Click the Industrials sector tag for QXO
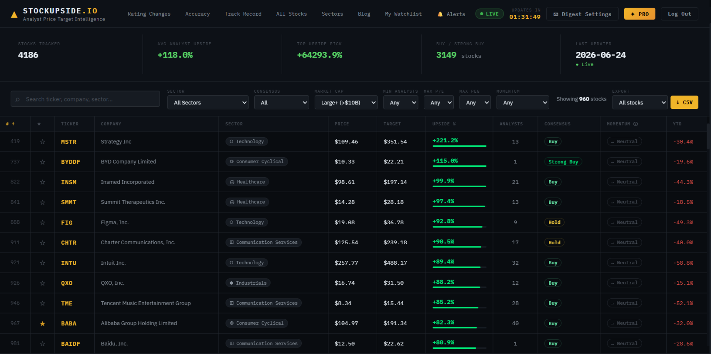Viewport: 711px width, 354px height. click(248, 283)
